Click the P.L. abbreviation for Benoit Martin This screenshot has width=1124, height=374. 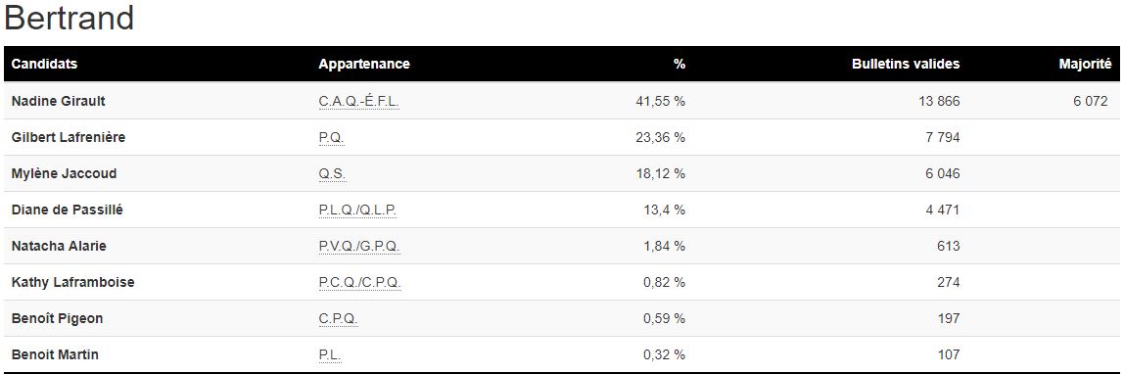(330, 354)
